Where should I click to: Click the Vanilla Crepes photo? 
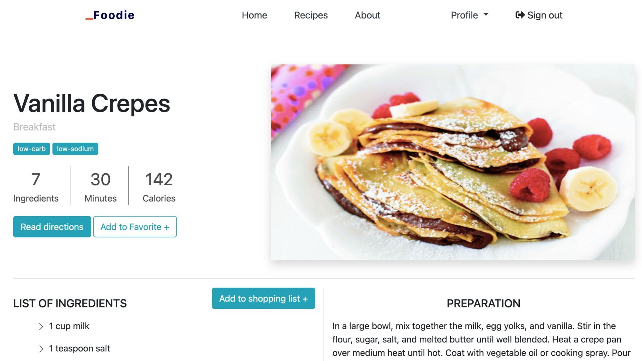point(452,162)
